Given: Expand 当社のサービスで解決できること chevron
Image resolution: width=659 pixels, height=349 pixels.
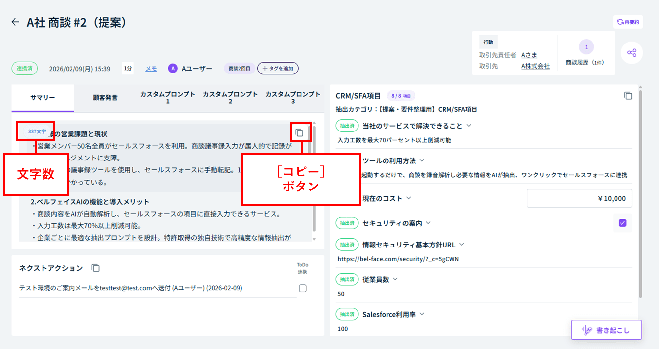Looking at the screenshot, I should 469,126.
